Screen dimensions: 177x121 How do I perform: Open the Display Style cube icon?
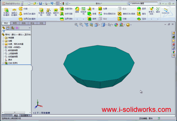103,25
